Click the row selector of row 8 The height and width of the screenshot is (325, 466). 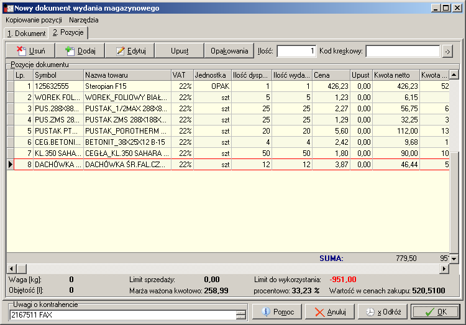click(x=11, y=165)
